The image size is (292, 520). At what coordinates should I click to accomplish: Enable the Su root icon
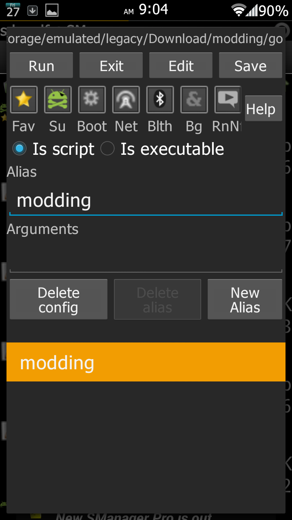(x=58, y=100)
